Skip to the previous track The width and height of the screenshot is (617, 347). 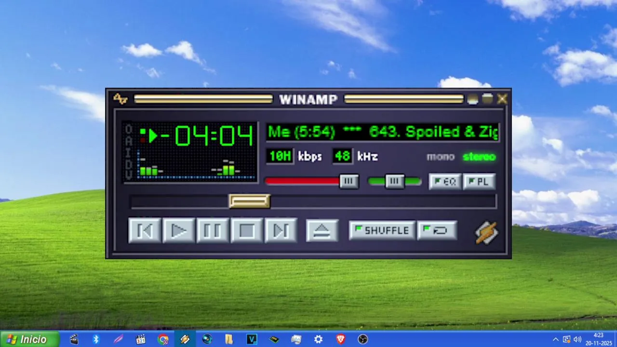coord(145,230)
